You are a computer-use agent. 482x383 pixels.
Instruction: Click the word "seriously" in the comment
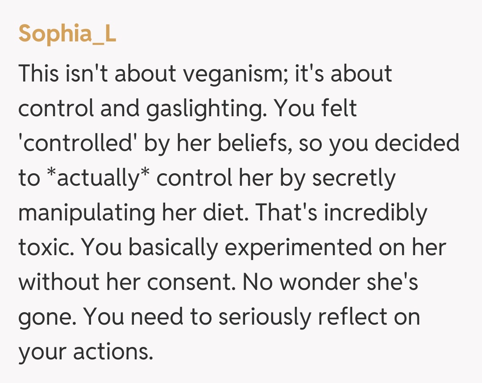tap(265, 317)
